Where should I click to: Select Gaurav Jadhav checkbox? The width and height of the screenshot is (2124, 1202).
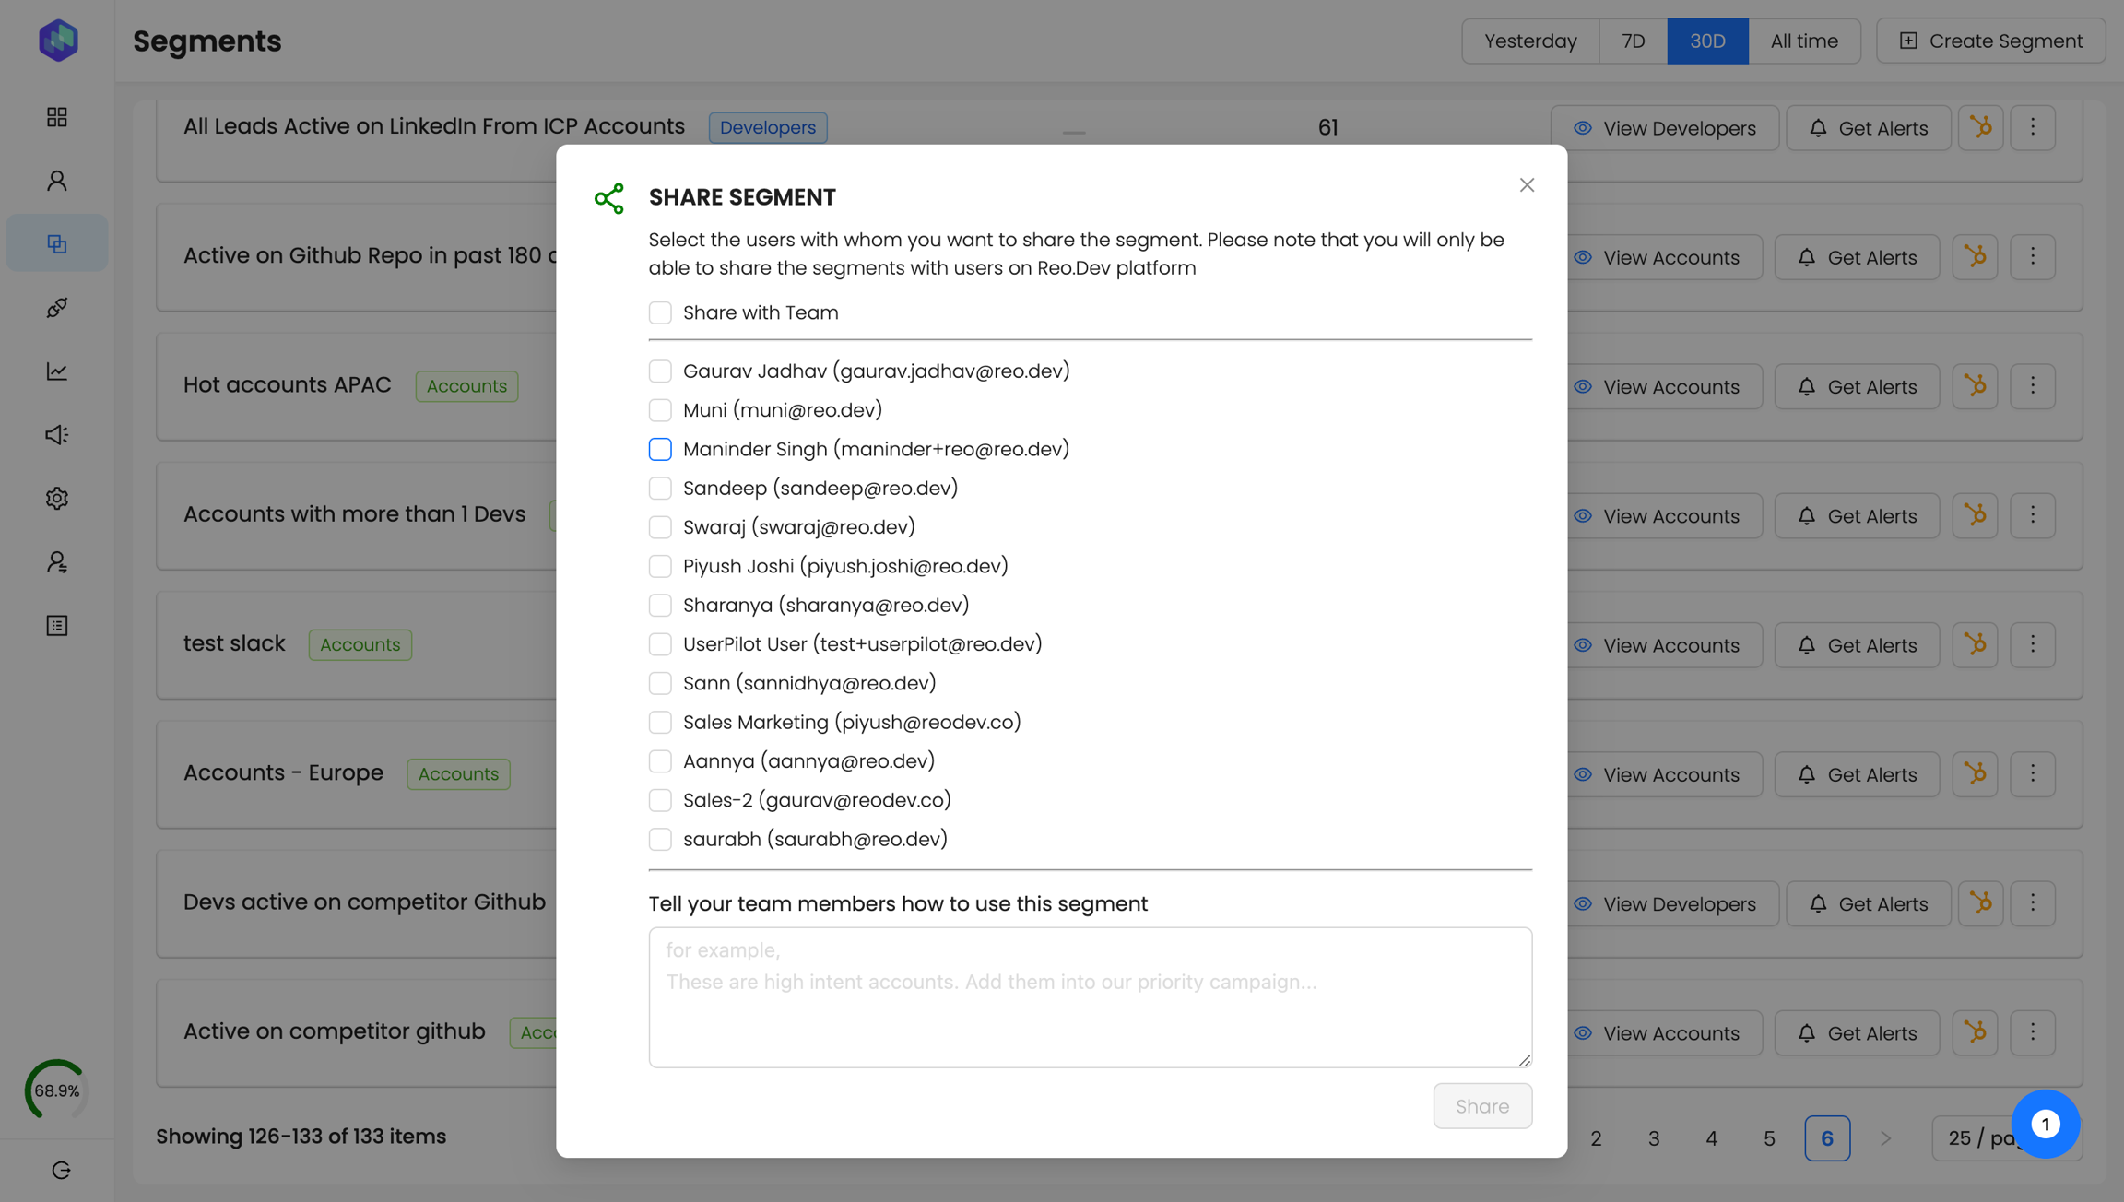click(x=660, y=371)
